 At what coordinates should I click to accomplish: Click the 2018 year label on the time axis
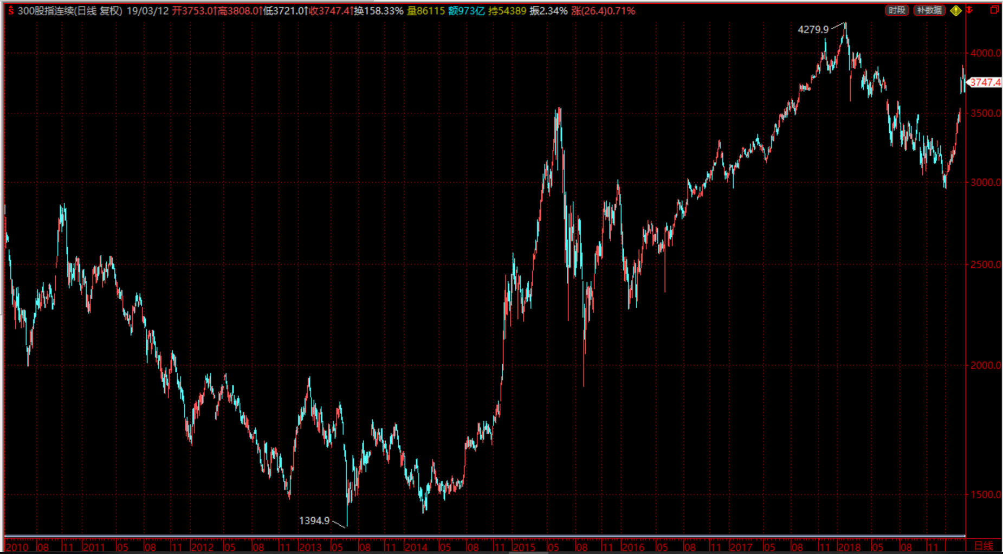coord(849,547)
